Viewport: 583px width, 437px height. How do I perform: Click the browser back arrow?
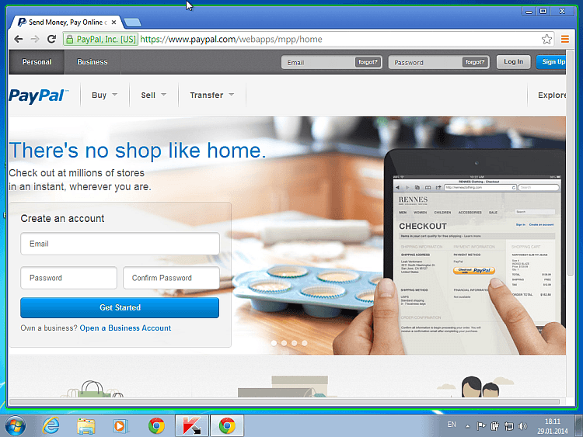pyautogui.click(x=18, y=39)
